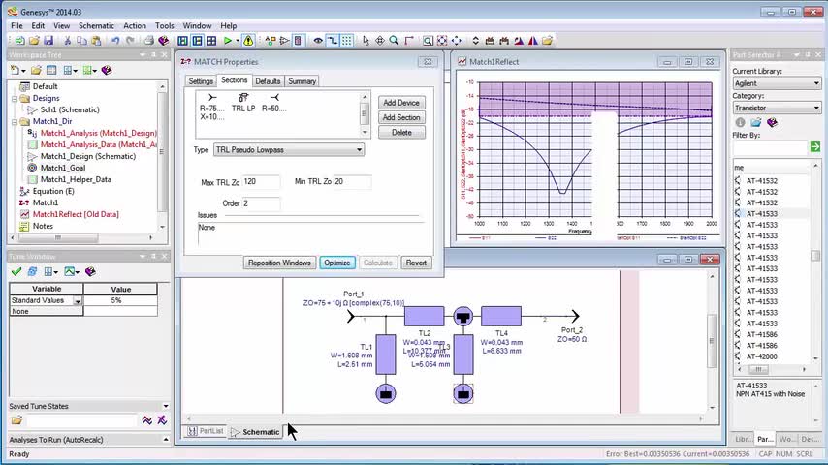
Task: Switch to the Summary tab
Action: pyautogui.click(x=303, y=81)
